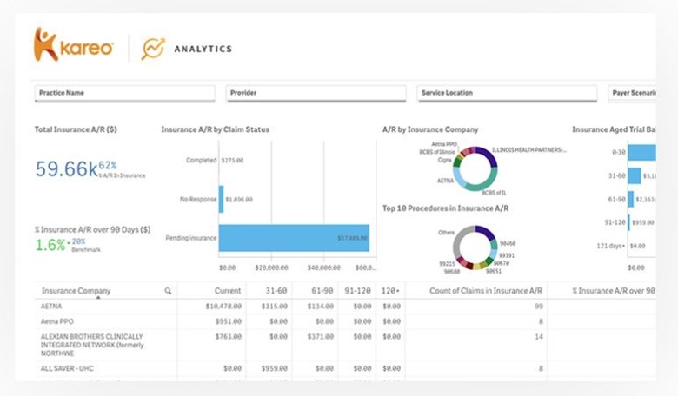Sort by 31-60 column header
The image size is (678, 396).
coord(276,291)
